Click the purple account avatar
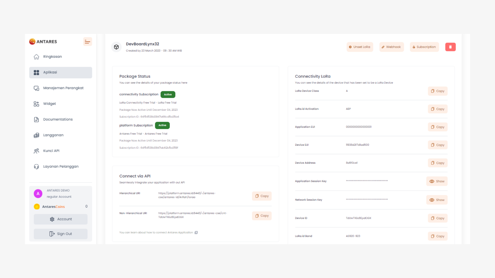This screenshot has height=278, width=495. click(x=38, y=194)
